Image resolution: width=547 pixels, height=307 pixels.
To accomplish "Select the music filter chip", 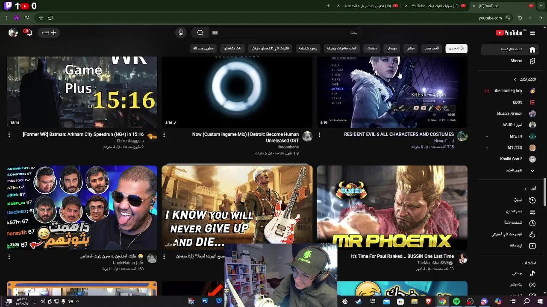I will tap(392, 49).
